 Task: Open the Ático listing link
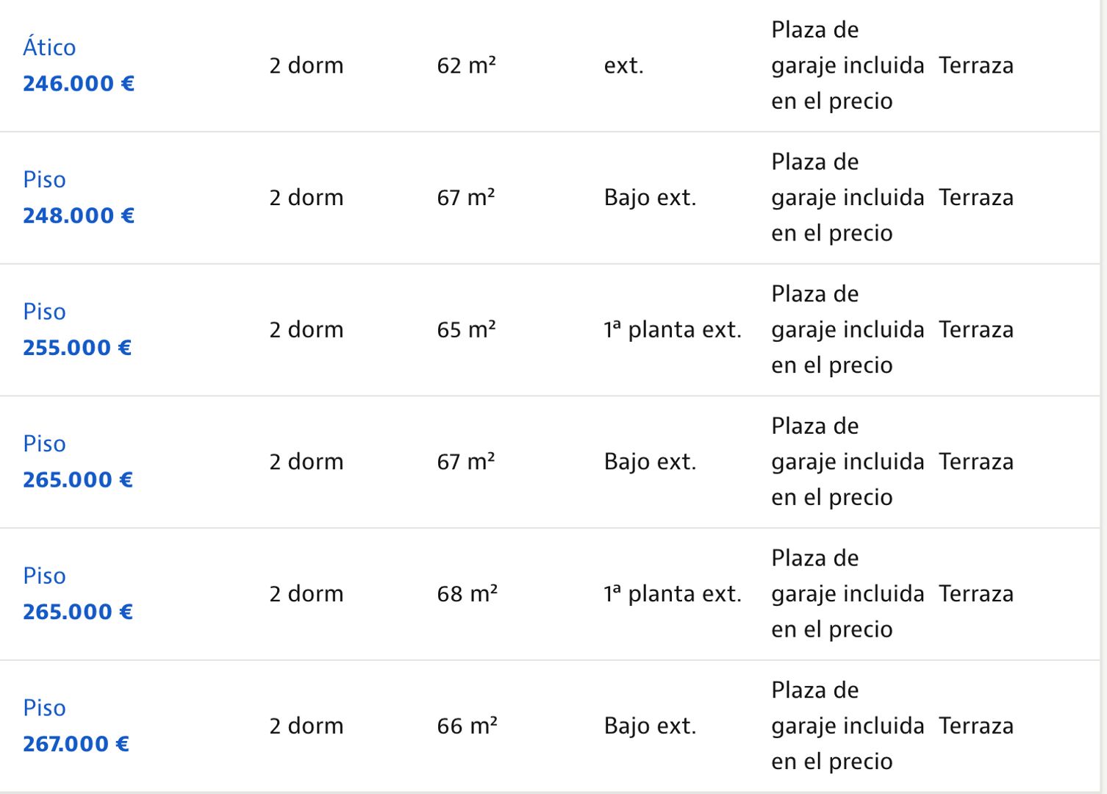tap(49, 47)
